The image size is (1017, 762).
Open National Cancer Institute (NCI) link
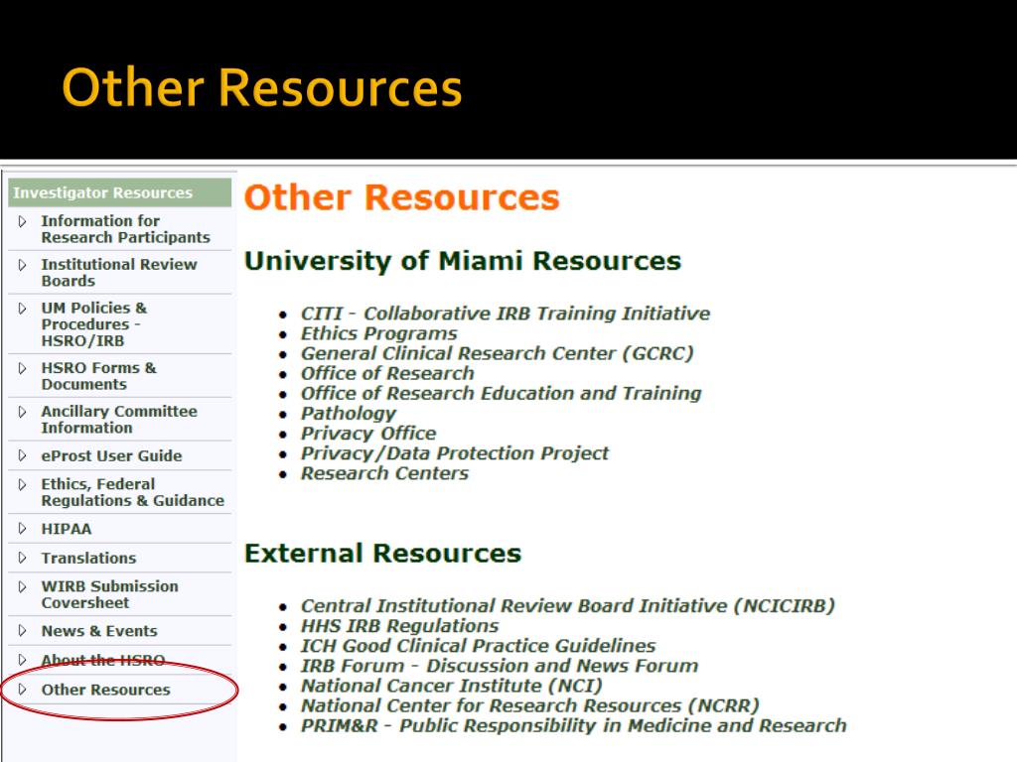(452, 686)
